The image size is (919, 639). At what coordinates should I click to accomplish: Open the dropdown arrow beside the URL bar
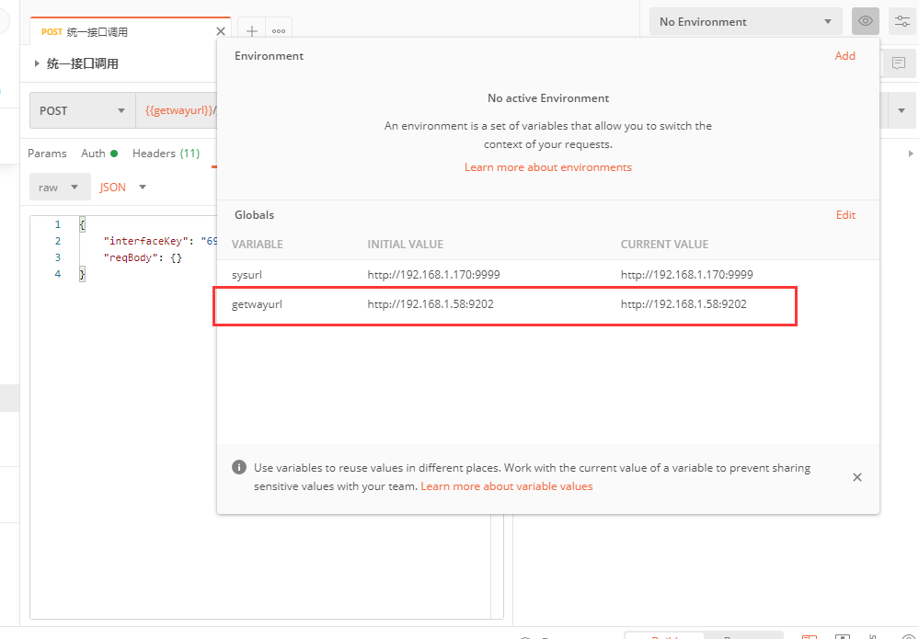901,110
